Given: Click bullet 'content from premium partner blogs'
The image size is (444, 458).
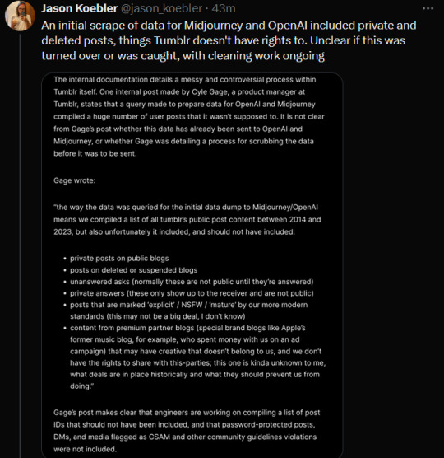Looking at the screenshot, I should pos(197,357).
